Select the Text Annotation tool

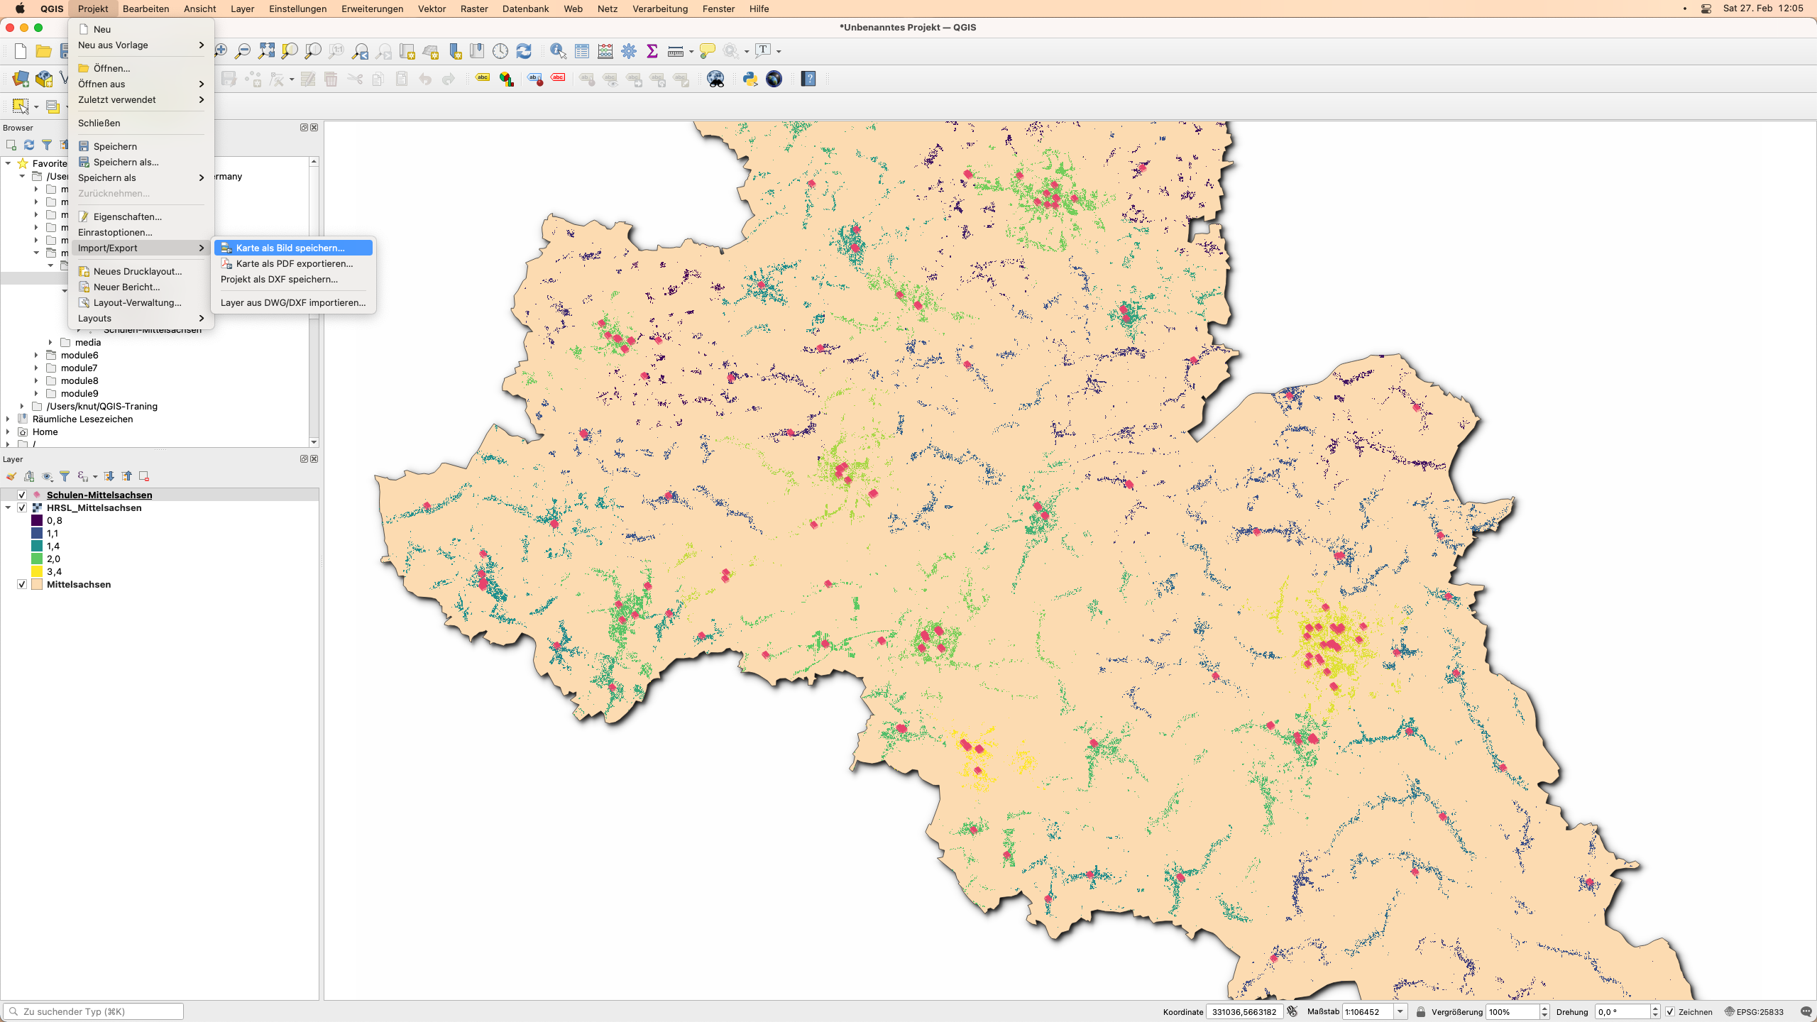[763, 51]
